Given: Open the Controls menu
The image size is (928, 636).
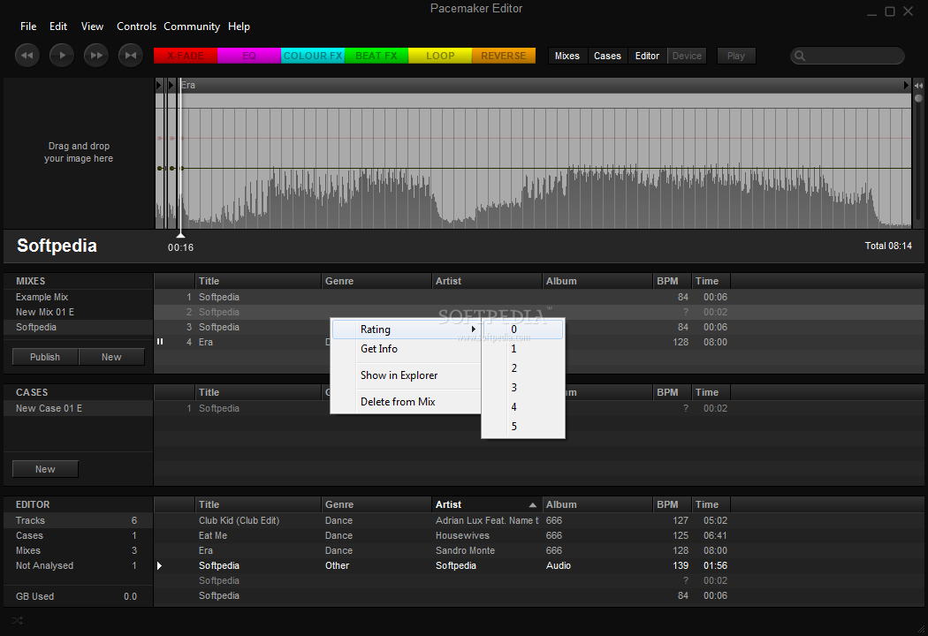Looking at the screenshot, I should click(x=136, y=26).
